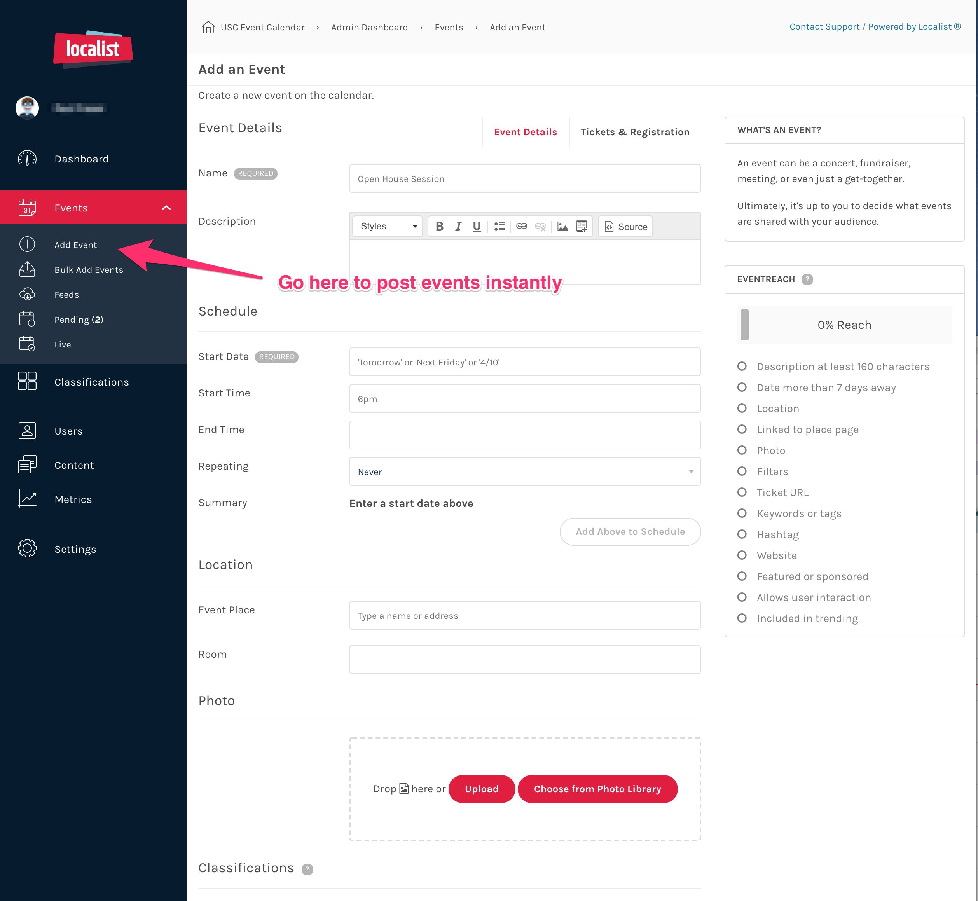Click the Bold formatting icon

pos(439,226)
